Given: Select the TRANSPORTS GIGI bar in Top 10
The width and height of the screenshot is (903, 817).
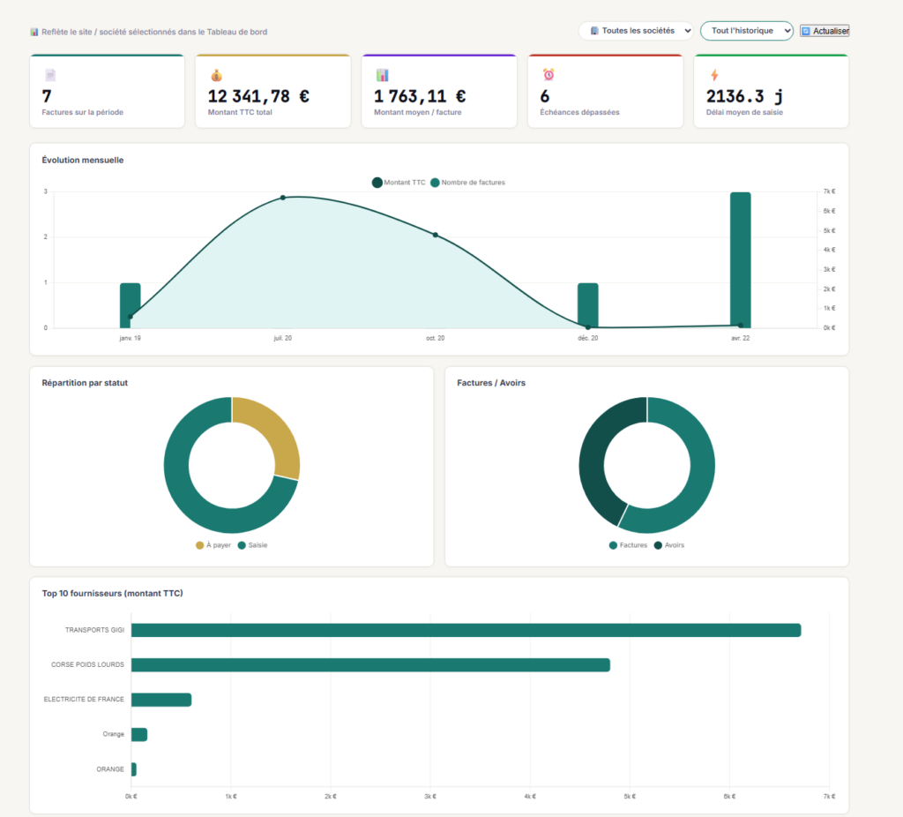Looking at the screenshot, I should coord(466,630).
